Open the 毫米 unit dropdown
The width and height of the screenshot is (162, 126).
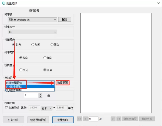pyautogui.click(x=47, y=108)
